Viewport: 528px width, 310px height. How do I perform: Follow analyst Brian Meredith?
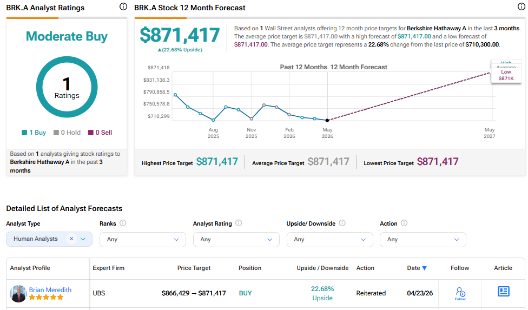[x=460, y=294]
